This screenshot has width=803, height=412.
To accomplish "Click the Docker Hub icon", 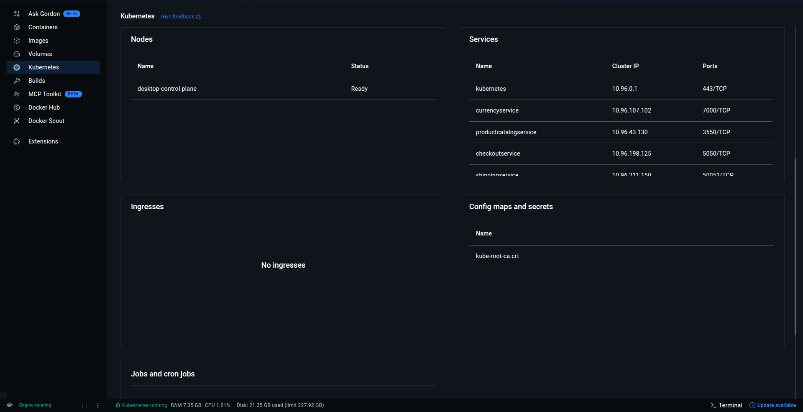I will 17,107.
